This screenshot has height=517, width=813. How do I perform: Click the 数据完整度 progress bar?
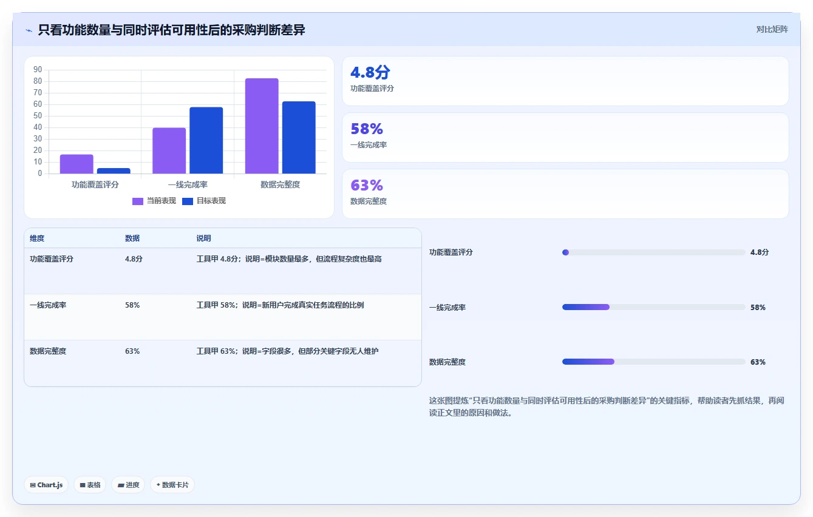pyautogui.click(x=654, y=362)
